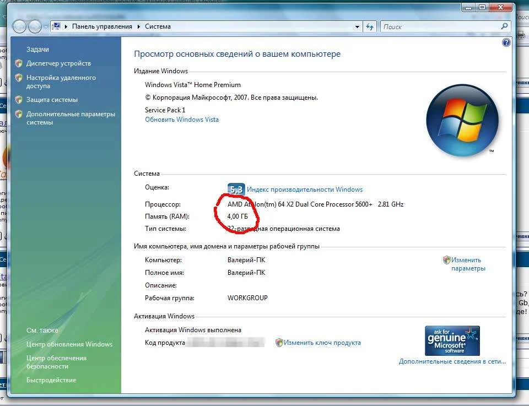Viewport: 529px width, 406px height.
Task: Click the ask for genuine Microsoft badge
Action: [x=452, y=340]
